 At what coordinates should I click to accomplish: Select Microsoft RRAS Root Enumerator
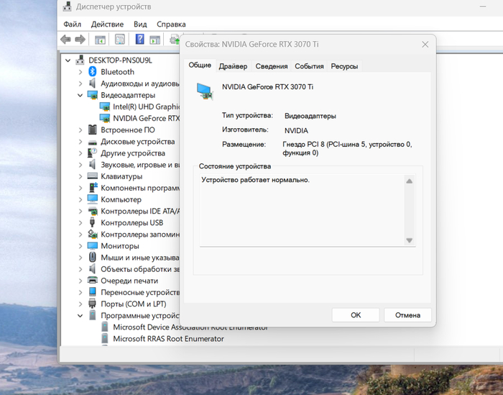168,339
